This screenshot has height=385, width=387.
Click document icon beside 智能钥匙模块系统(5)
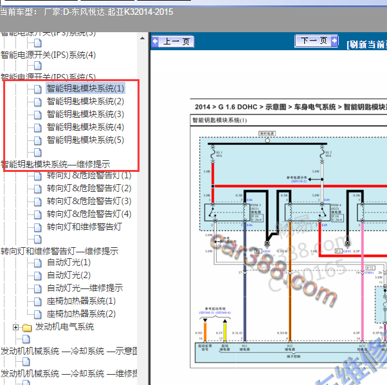pyautogui.click(x=37, y=140)
